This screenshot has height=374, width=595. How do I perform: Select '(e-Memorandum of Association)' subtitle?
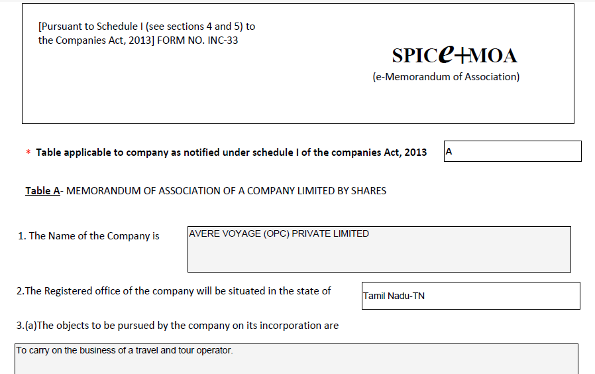[446, 77]
